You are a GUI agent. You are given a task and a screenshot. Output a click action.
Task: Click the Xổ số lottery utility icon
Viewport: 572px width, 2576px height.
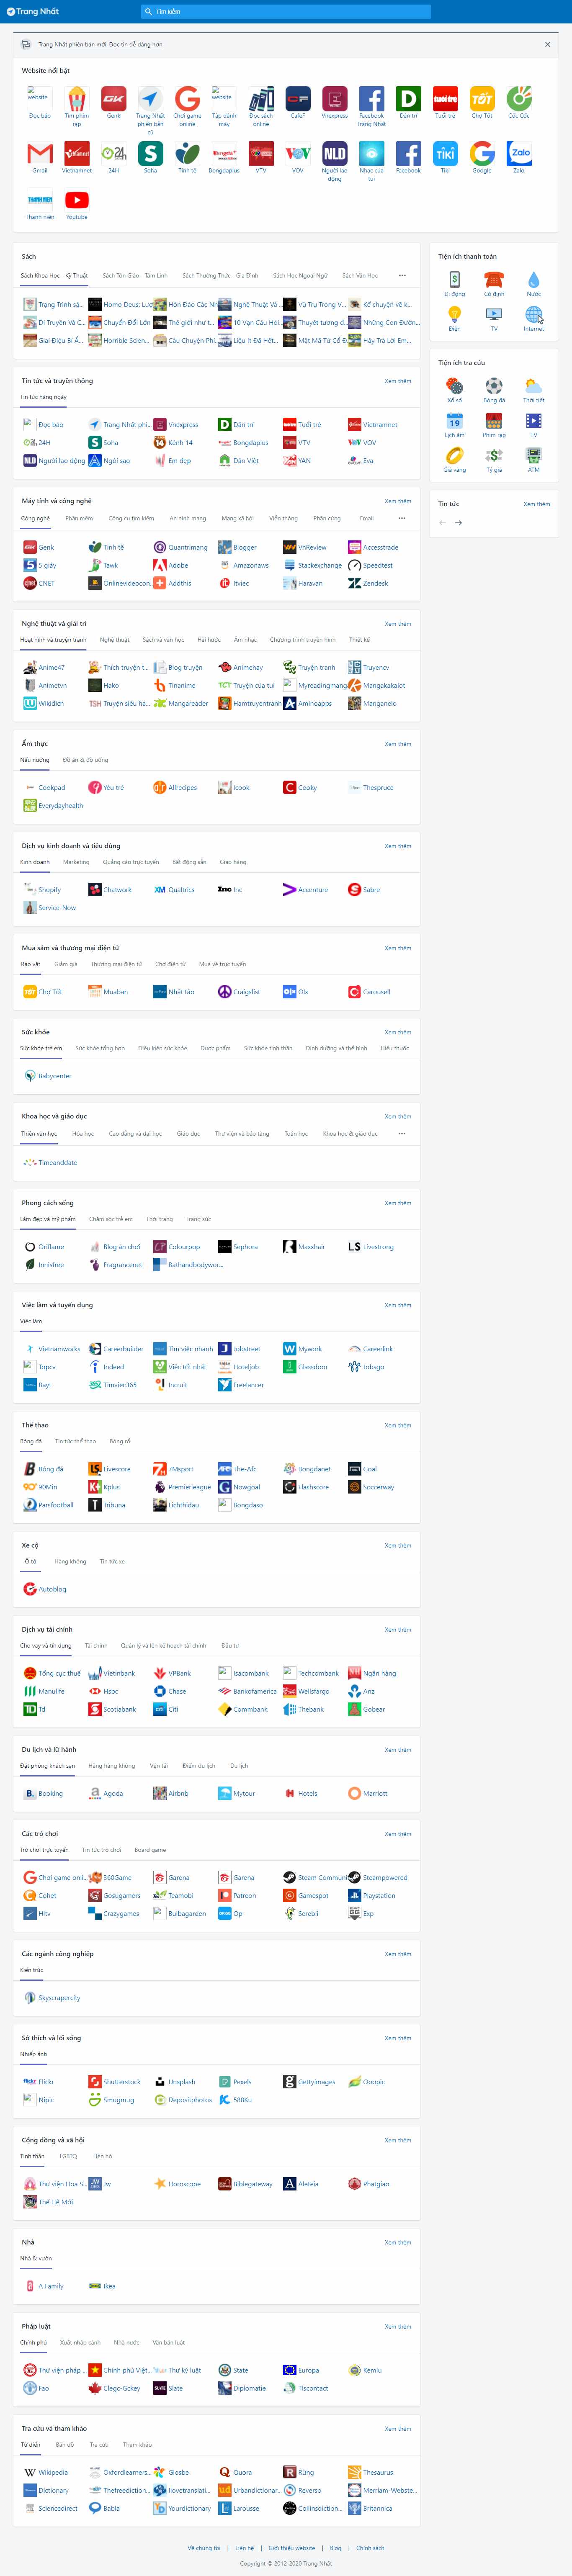coord(454,386)
